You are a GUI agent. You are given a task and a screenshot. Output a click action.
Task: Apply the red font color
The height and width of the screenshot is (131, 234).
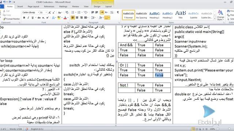[65, 18]
